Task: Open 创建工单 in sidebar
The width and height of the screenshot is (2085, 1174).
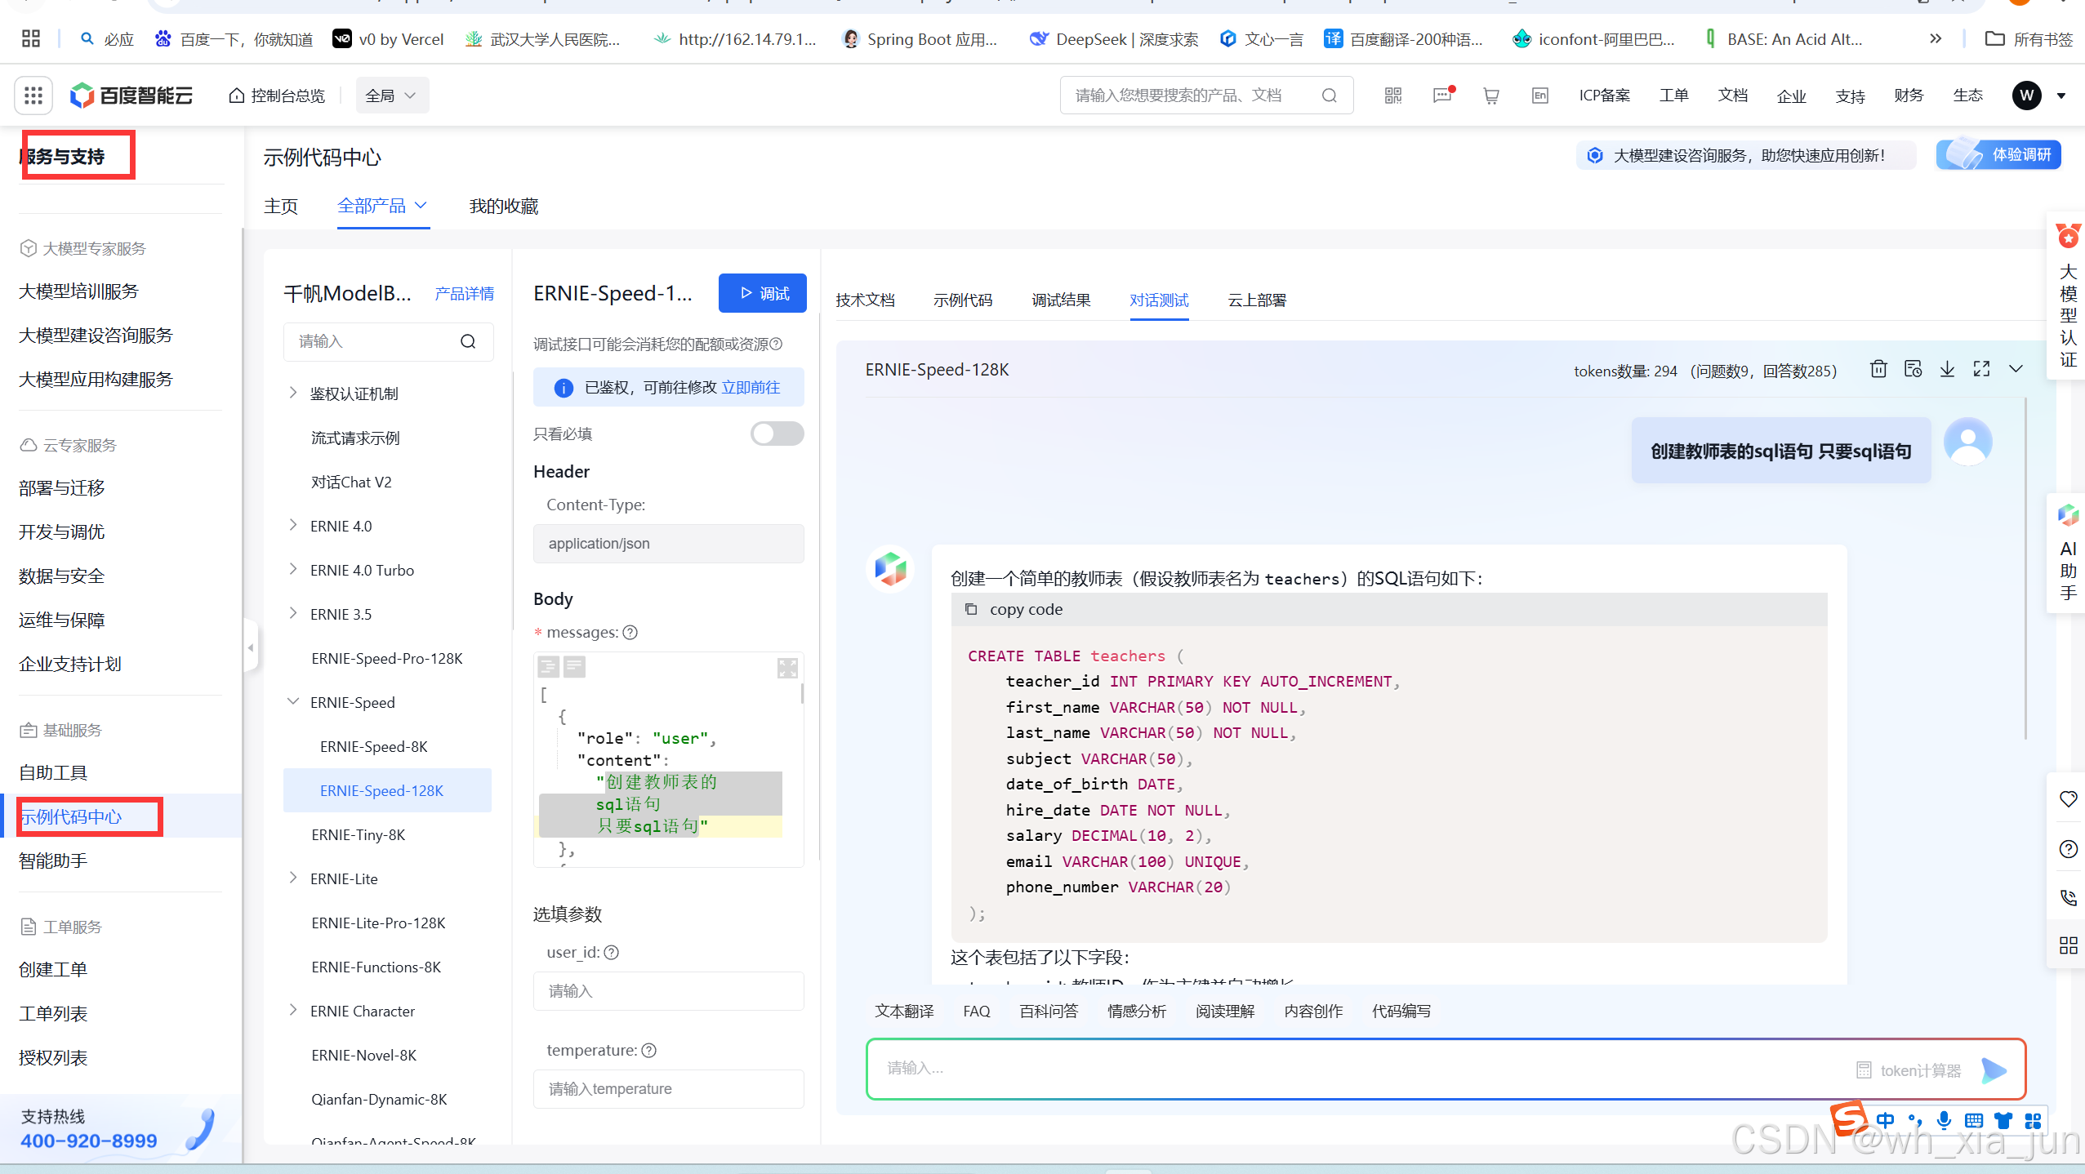Action: pyautogui.click(x=53, y=969)
